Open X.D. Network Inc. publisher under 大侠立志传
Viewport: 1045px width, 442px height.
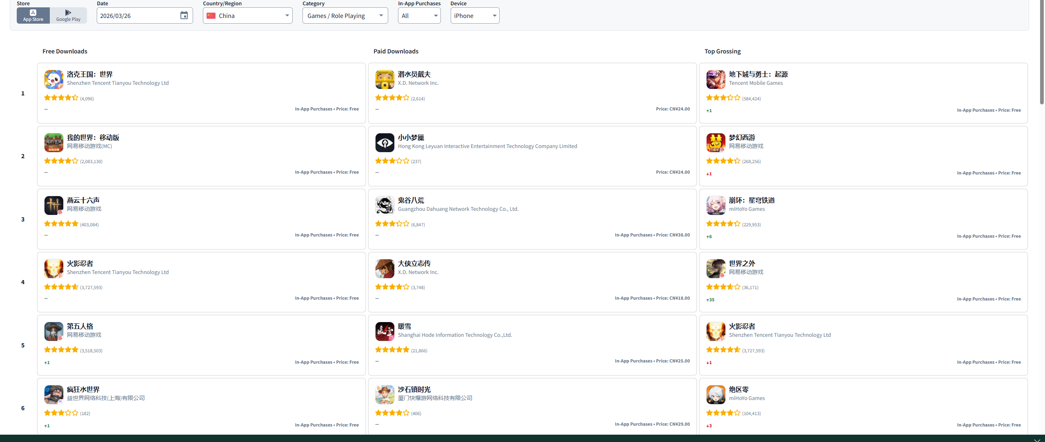(x=418, y=272)
